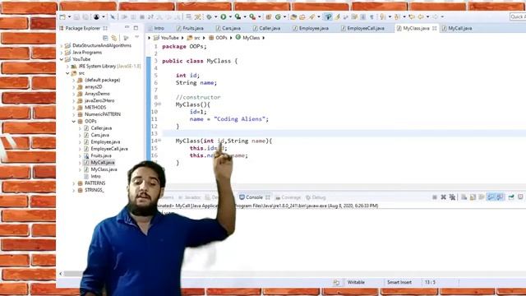Click the New Java Package icon
Viewport: 526px width, 296px height.
269,16
